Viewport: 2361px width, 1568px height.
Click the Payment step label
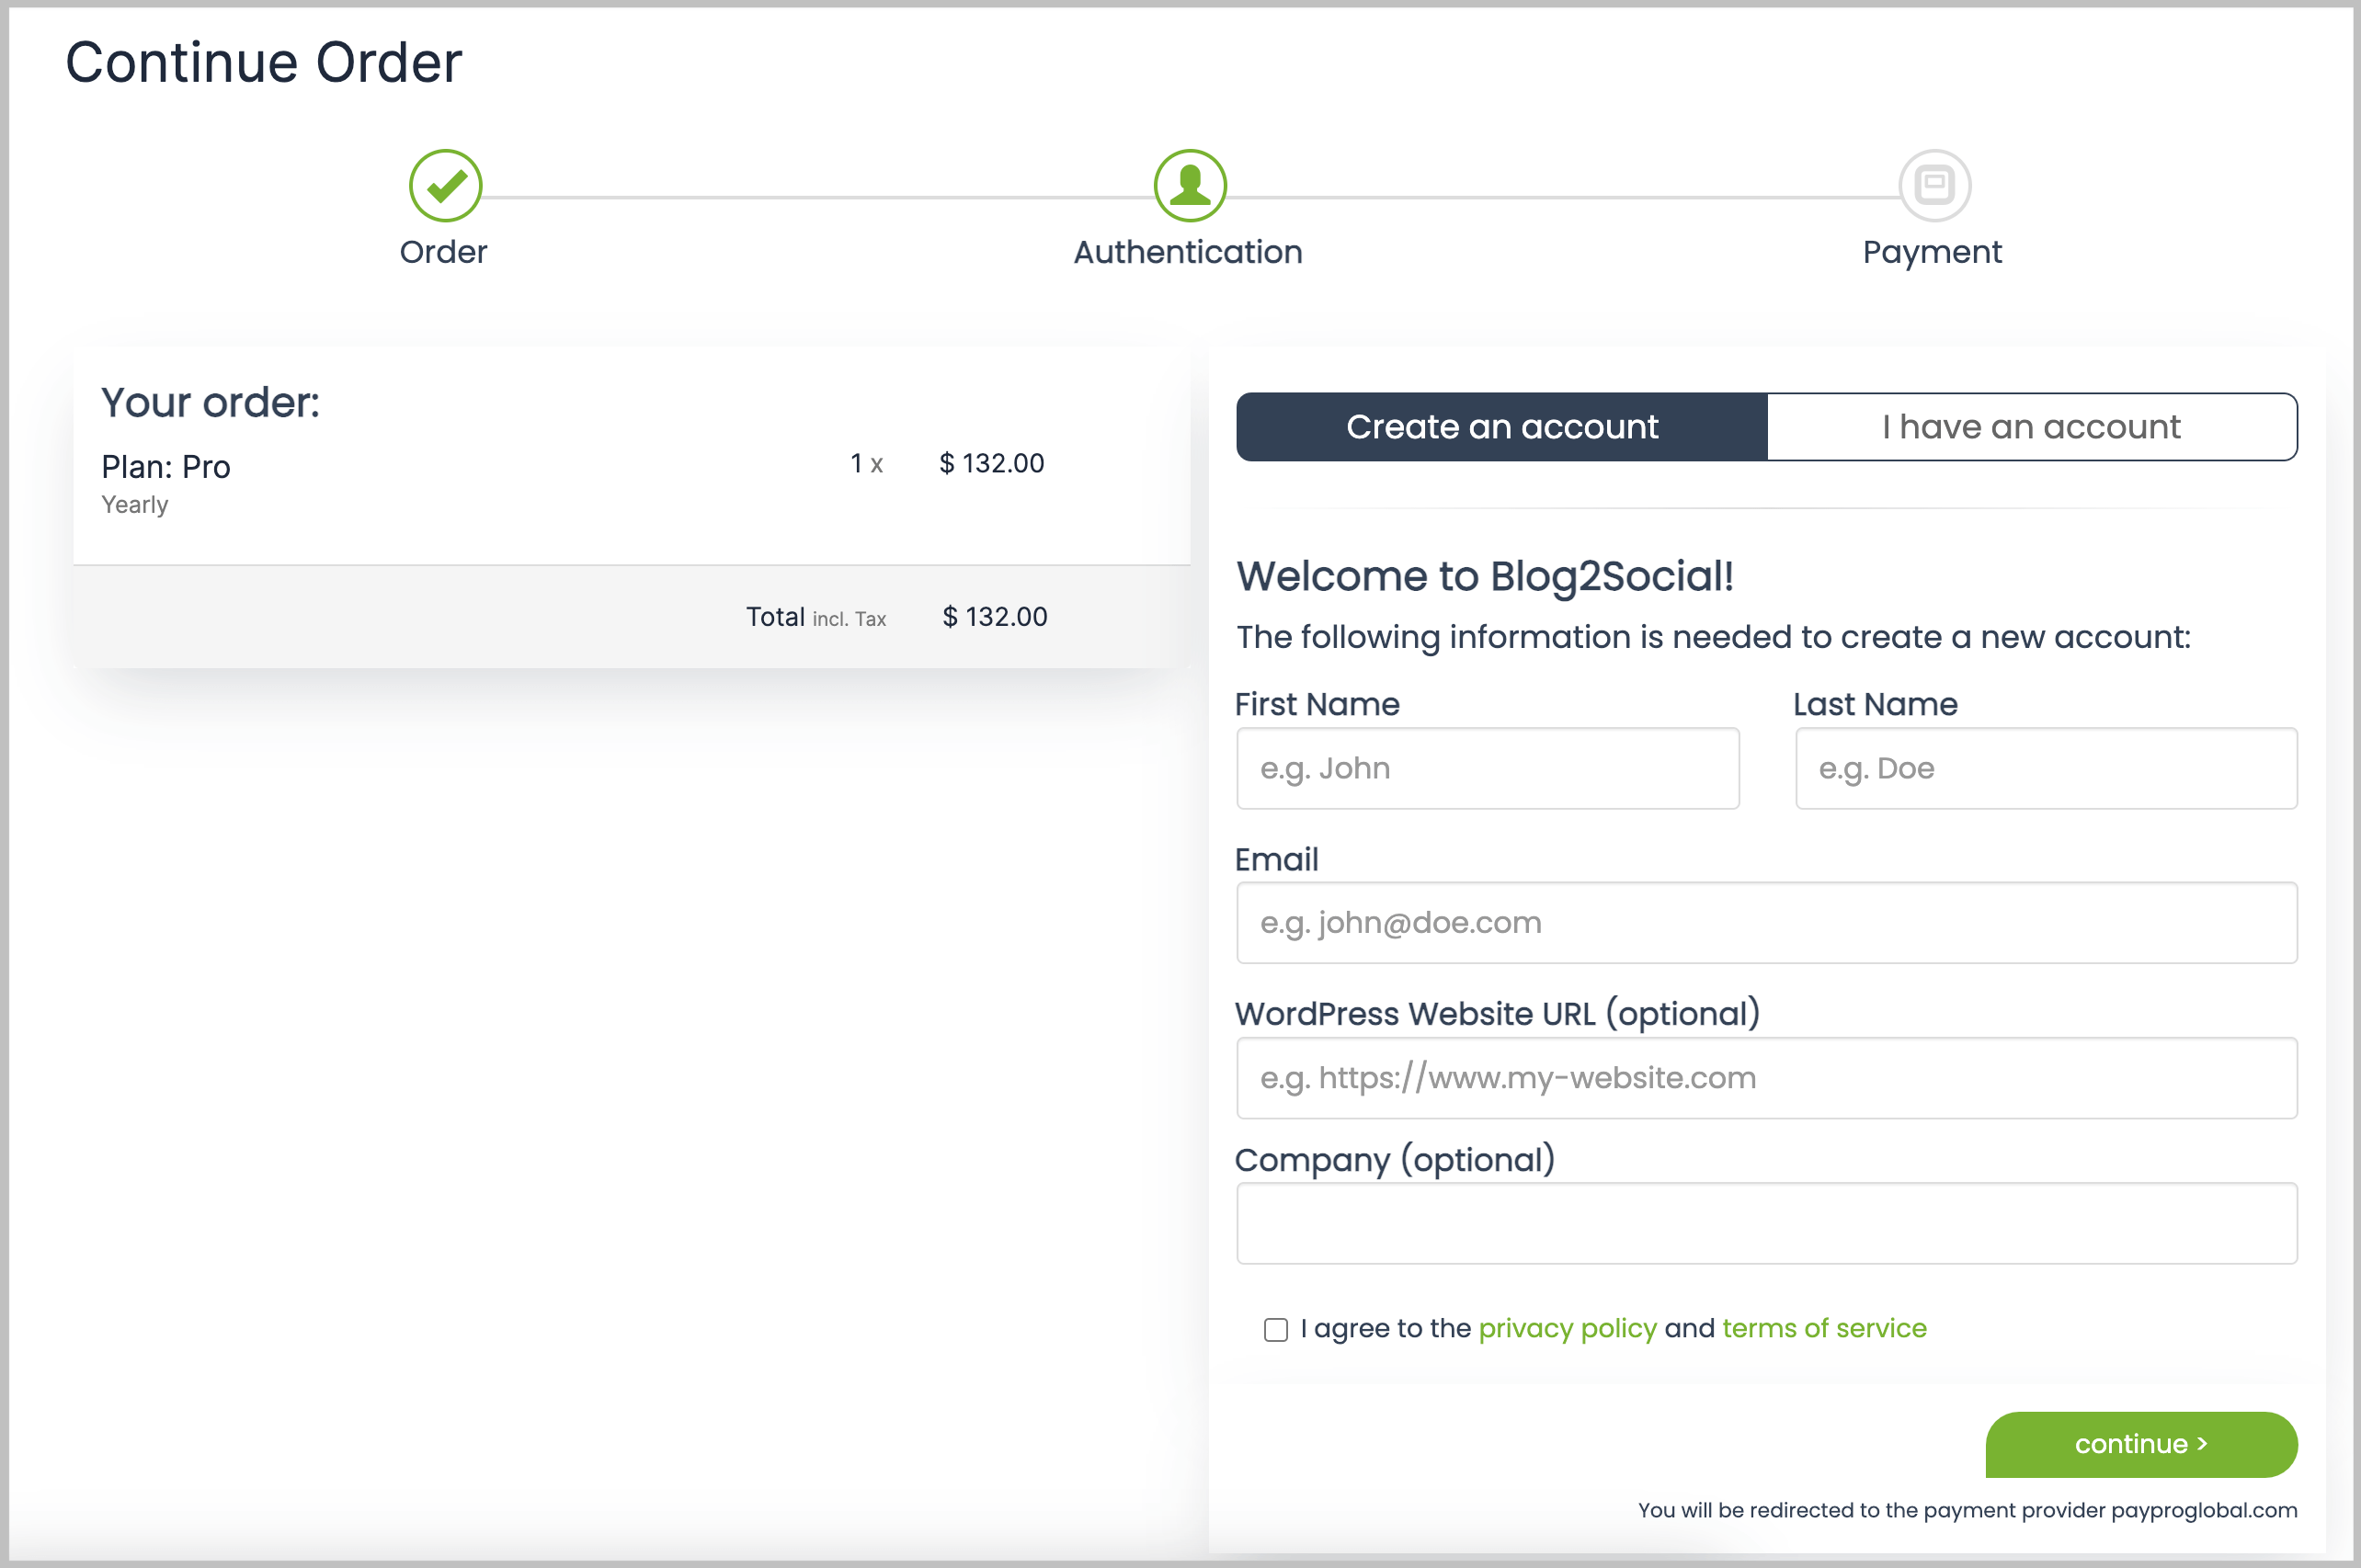1931,252
